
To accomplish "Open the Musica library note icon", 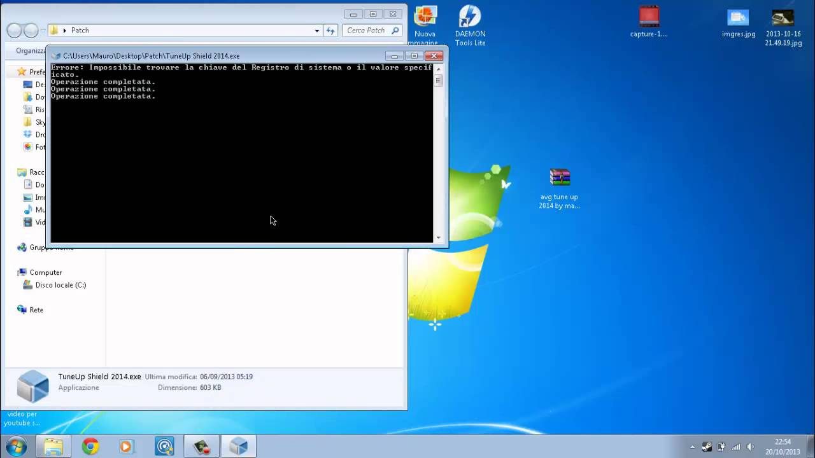I will tap(27, 209).
